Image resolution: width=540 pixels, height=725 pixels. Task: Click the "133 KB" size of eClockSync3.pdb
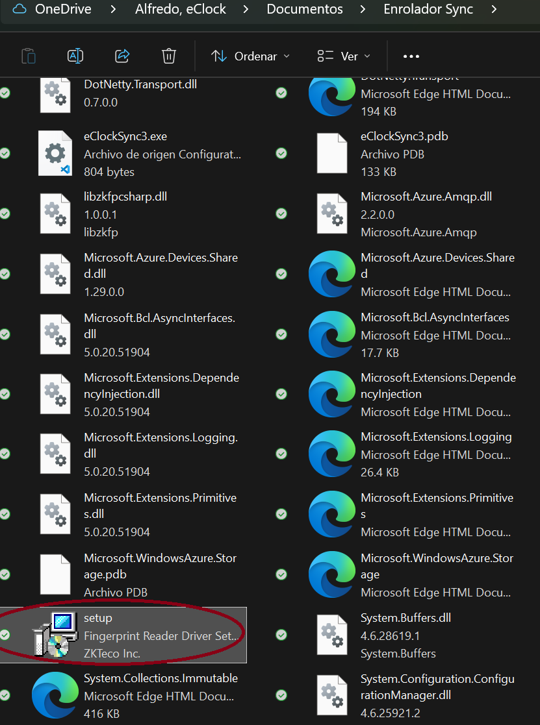378,172
